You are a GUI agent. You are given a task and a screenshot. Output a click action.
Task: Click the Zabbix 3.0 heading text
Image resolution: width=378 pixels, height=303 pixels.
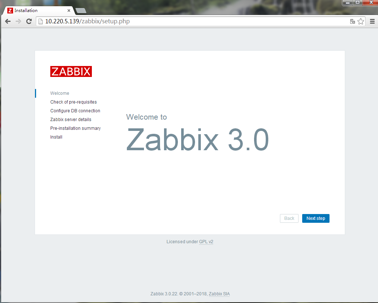tap(198, 140)
